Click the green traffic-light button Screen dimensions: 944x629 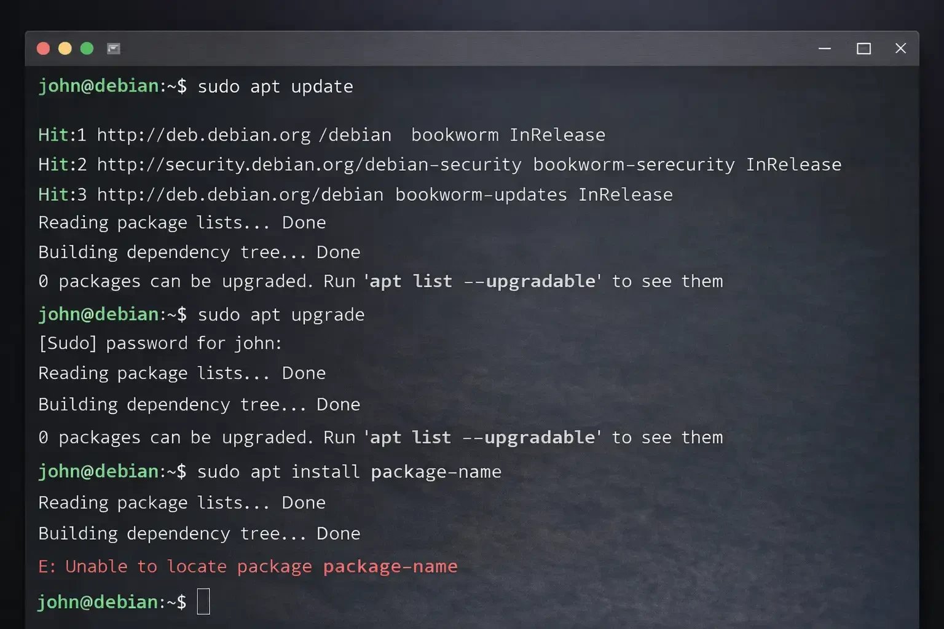click(x=87, y=48)
